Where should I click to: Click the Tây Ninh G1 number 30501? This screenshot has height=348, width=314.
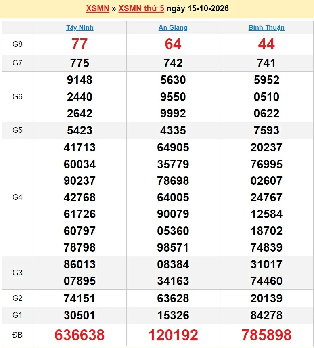[x=80, y=315]
